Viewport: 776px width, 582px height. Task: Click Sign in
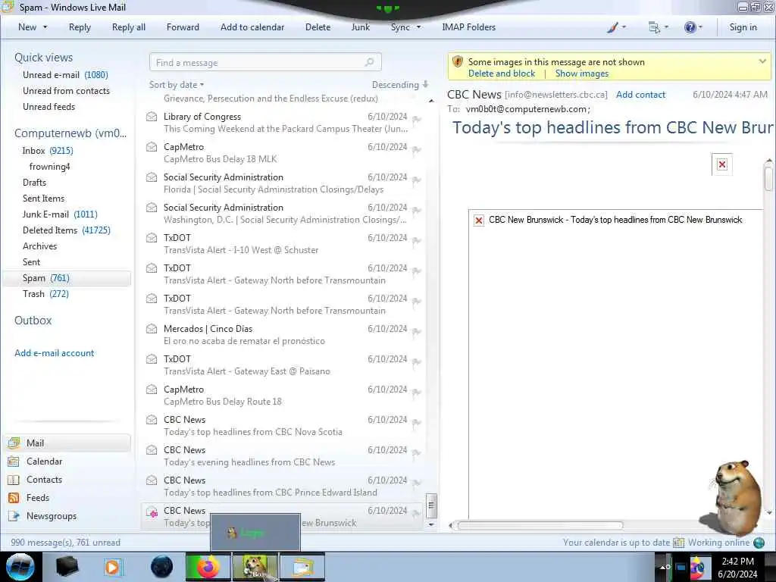(743, 27)
